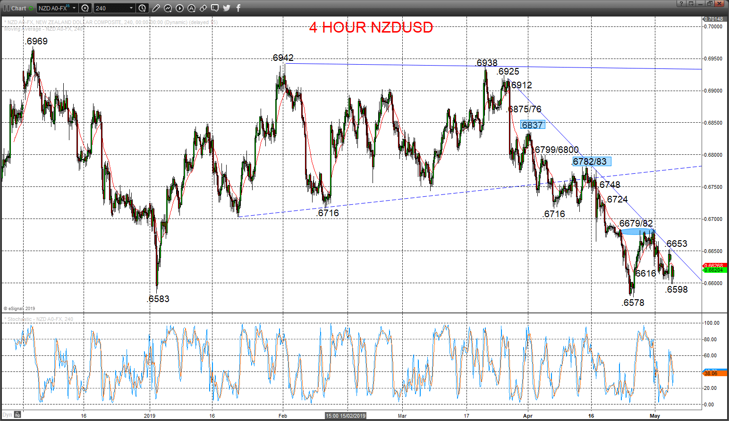
Task: Click the .6598 annotation label
Action: click(x=677, y=289)
